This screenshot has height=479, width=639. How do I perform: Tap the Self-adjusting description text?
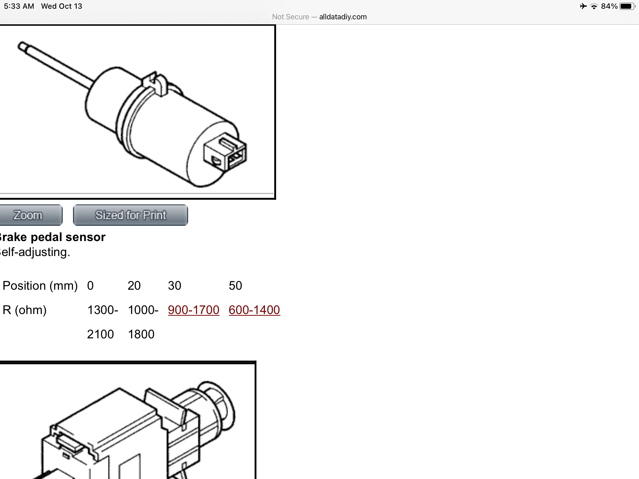[35, 252]
